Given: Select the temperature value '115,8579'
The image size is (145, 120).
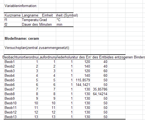Looking at the screenshot, I should pyautogui.click(x=82, y=80).
